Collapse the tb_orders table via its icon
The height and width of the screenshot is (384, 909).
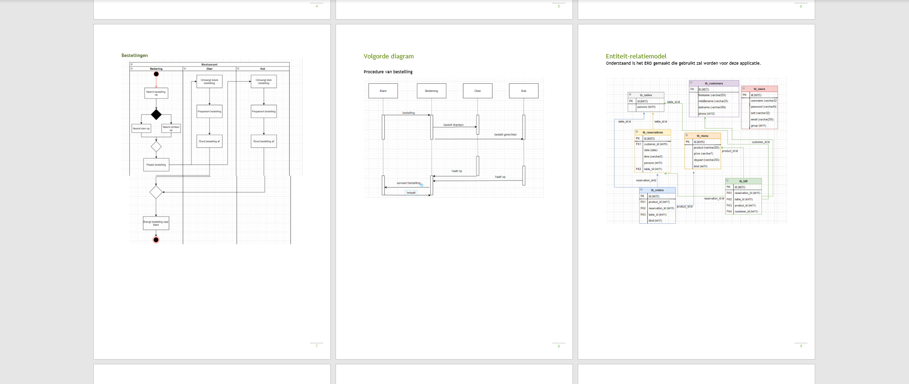[x=641, y=190]
